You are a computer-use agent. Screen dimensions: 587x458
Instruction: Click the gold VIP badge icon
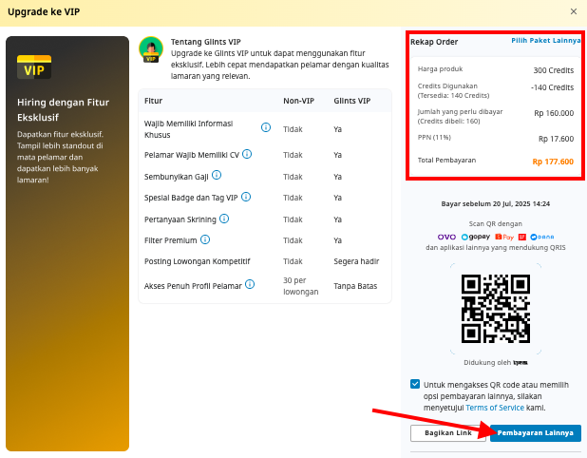34,67
